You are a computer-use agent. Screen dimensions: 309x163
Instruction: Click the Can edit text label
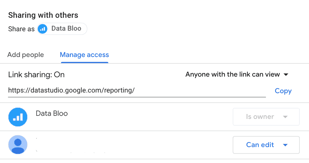pyautogui.click(x=260, y=145)
